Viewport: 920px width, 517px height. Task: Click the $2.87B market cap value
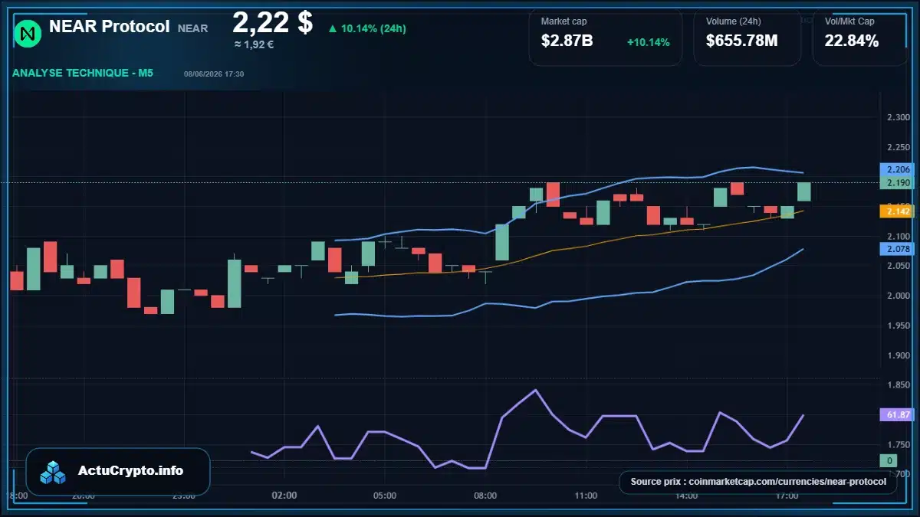[567, 41]
